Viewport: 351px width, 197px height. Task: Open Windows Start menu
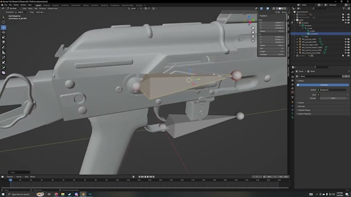tap(3, 194)
